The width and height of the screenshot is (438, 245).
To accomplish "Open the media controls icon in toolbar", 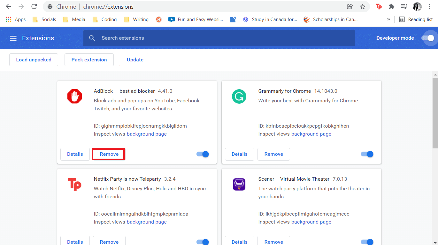I will point(404,6).
